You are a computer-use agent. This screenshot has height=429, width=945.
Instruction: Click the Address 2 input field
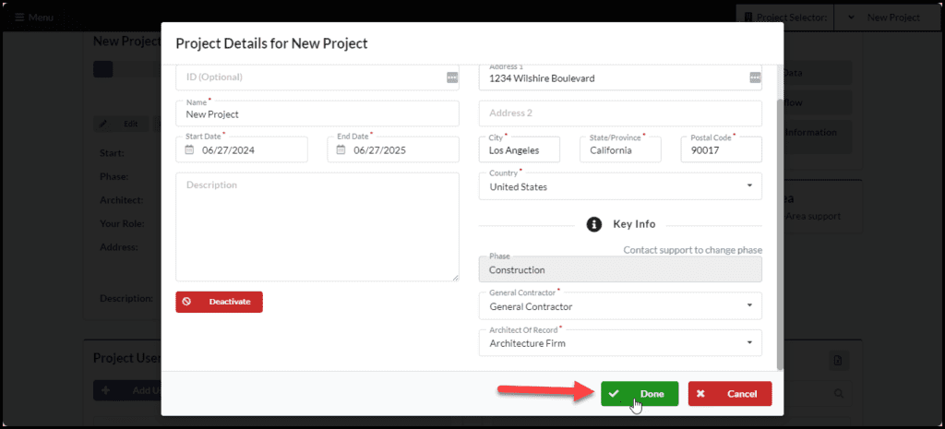620,113
